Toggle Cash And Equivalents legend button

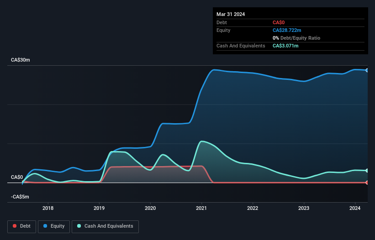105,226
